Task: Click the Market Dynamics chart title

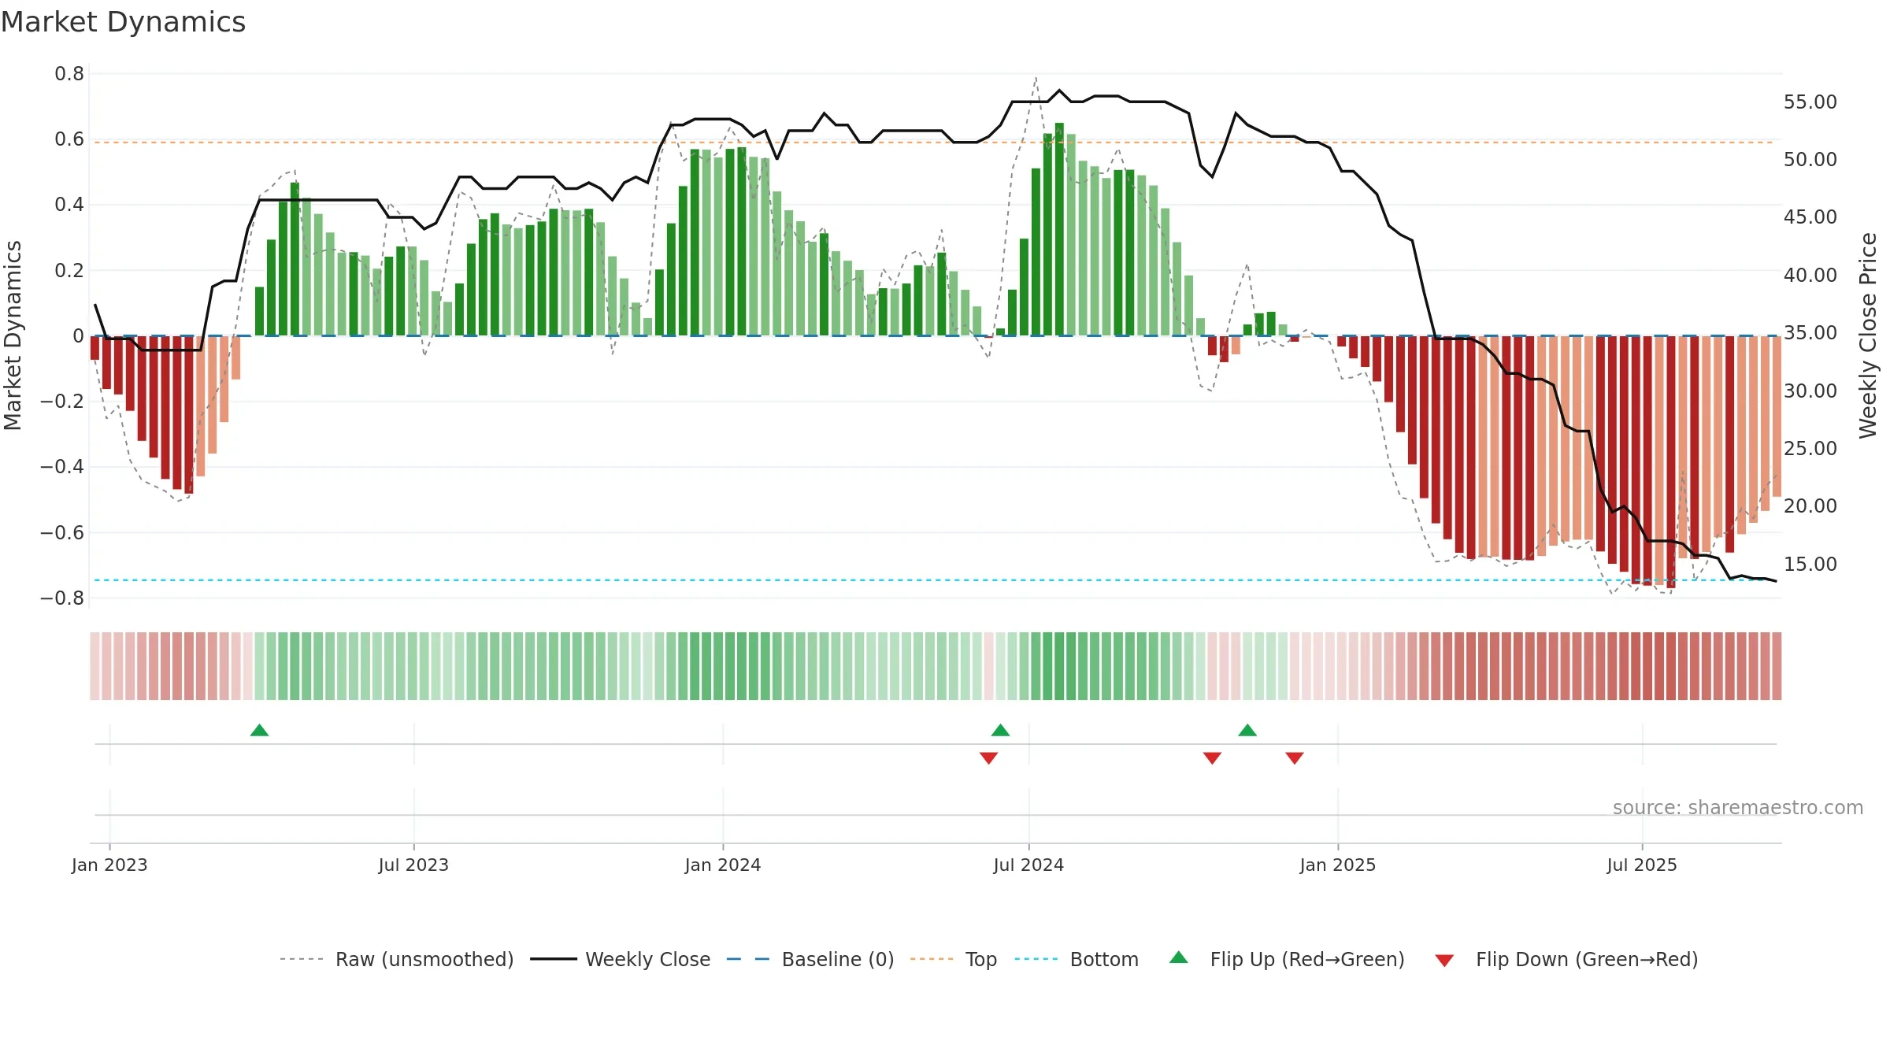Action: pyautogui.click(x=123, y=22)
